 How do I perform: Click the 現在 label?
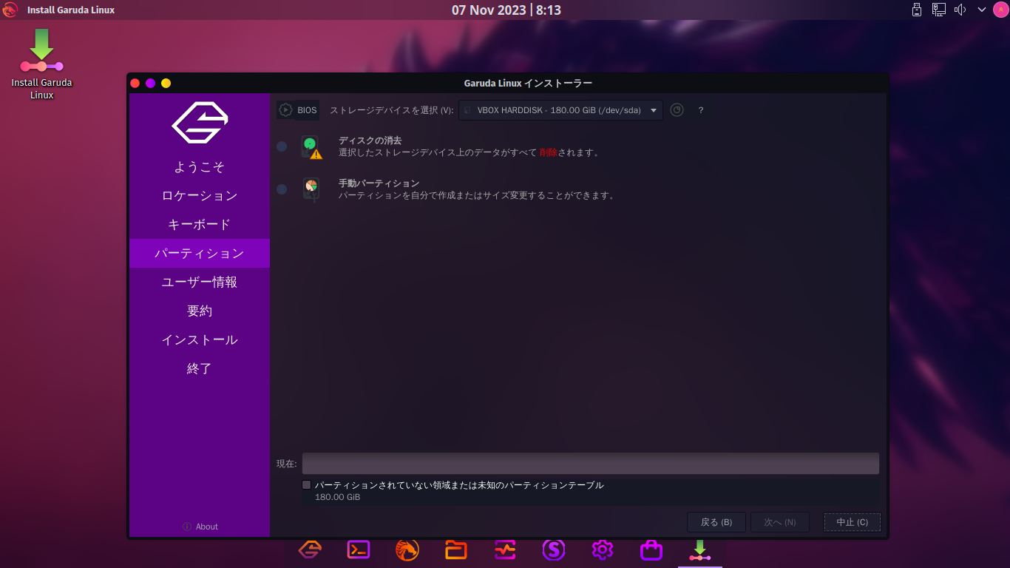coord(287,464)
